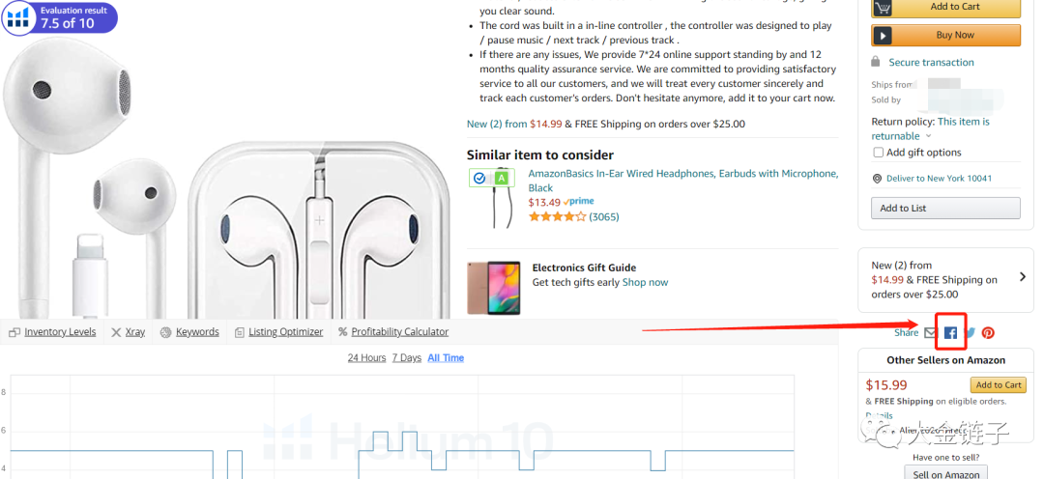Expand New (2) from offers arrow

coord(1023,277)
